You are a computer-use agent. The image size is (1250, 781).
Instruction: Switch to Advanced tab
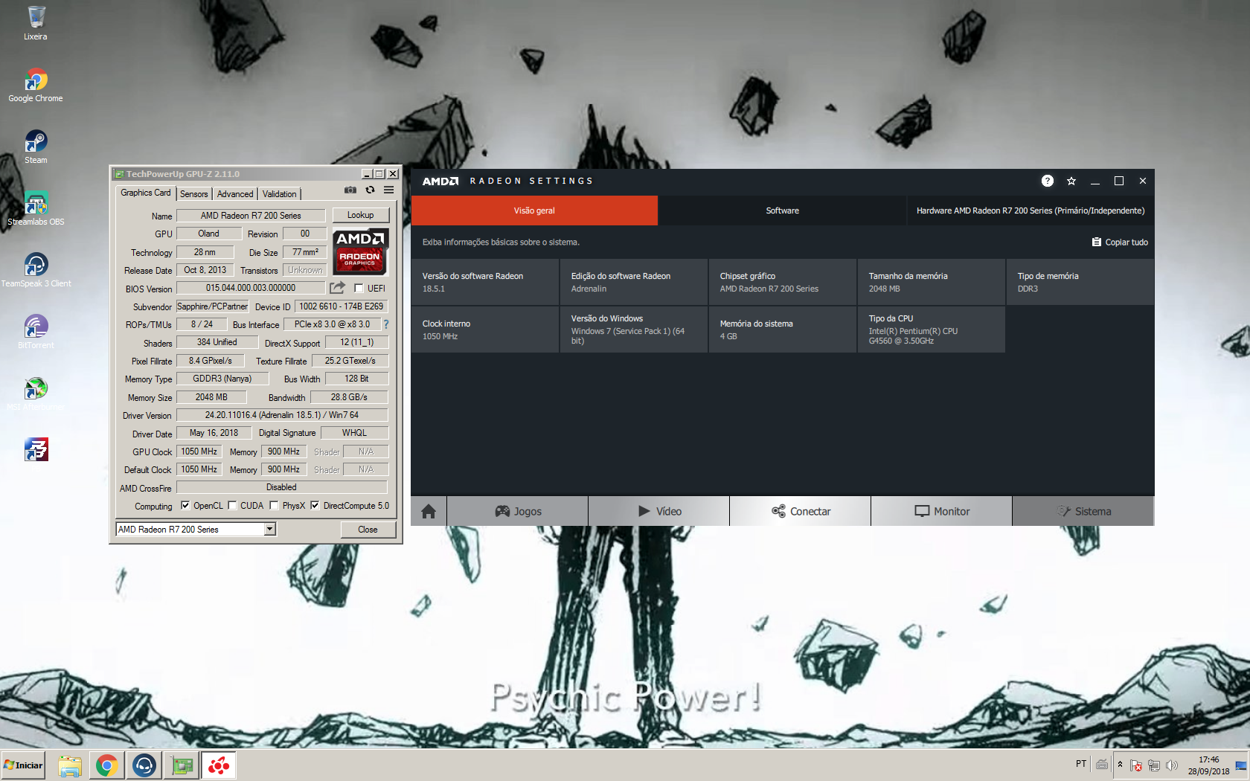235,194
